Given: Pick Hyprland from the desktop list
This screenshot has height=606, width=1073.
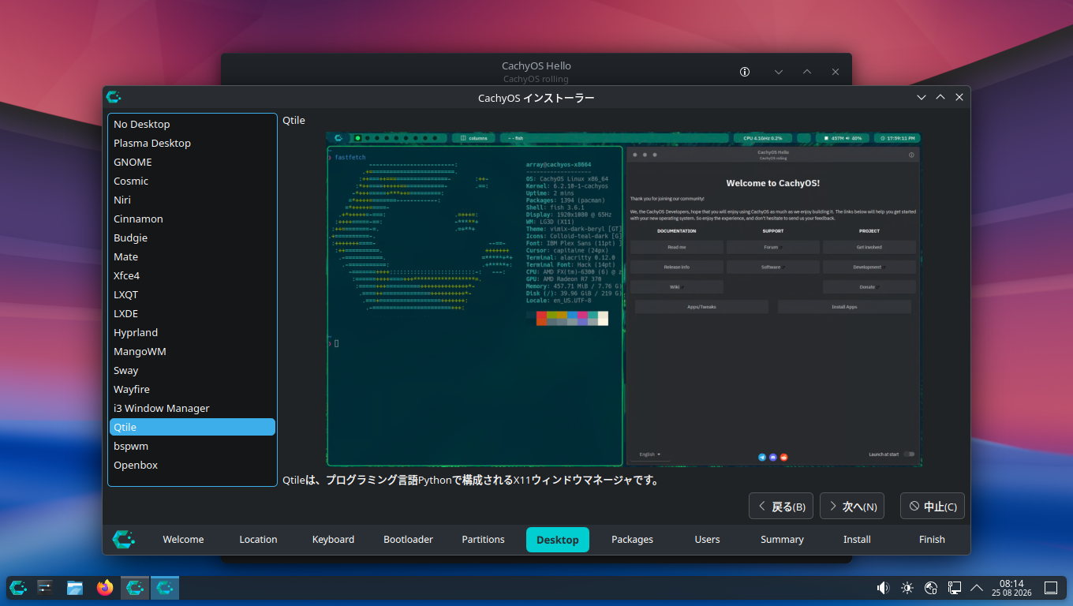Looking at the screenshot, I should [193, 332].
